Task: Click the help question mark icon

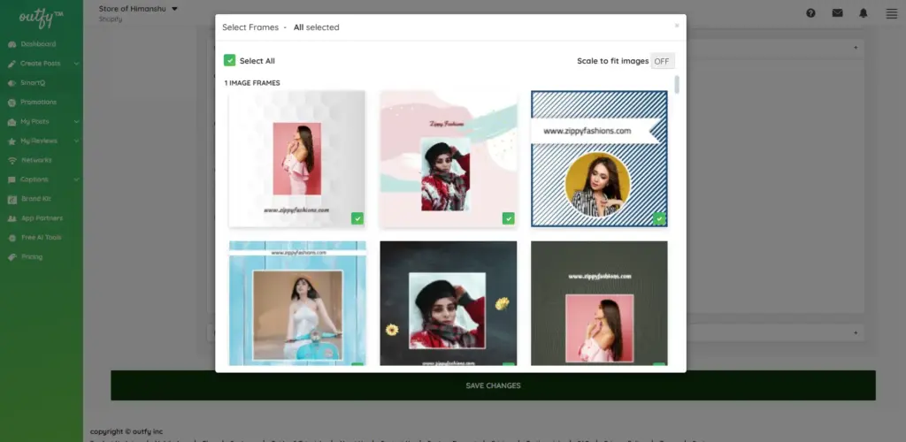Action: click(x=811, y=13)
